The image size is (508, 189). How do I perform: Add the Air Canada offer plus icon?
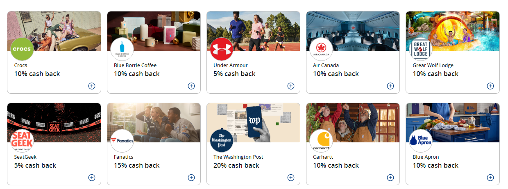coord(390,86)
